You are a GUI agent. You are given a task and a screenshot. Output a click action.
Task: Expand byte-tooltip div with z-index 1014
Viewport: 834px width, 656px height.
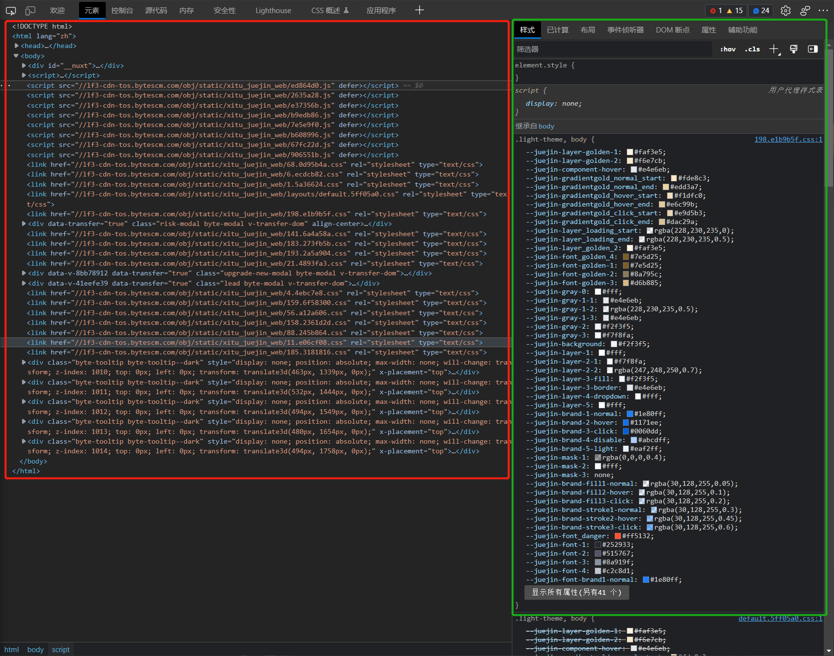pyautogui.click(x=24, y=441)
